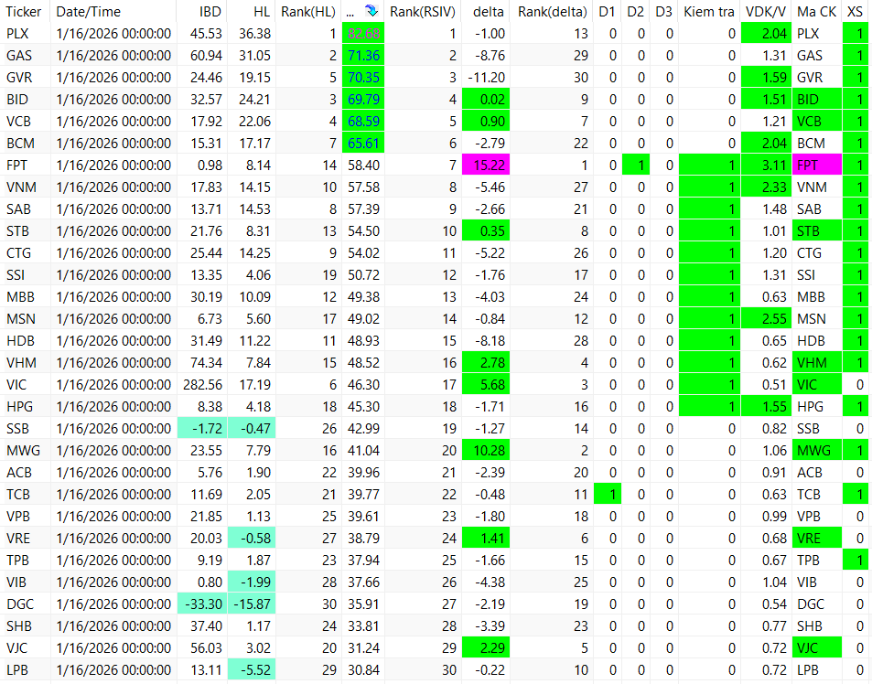Click the green XS value 1 for TPB
Viewport: 872px width, 684px height.
coord(856,560)
